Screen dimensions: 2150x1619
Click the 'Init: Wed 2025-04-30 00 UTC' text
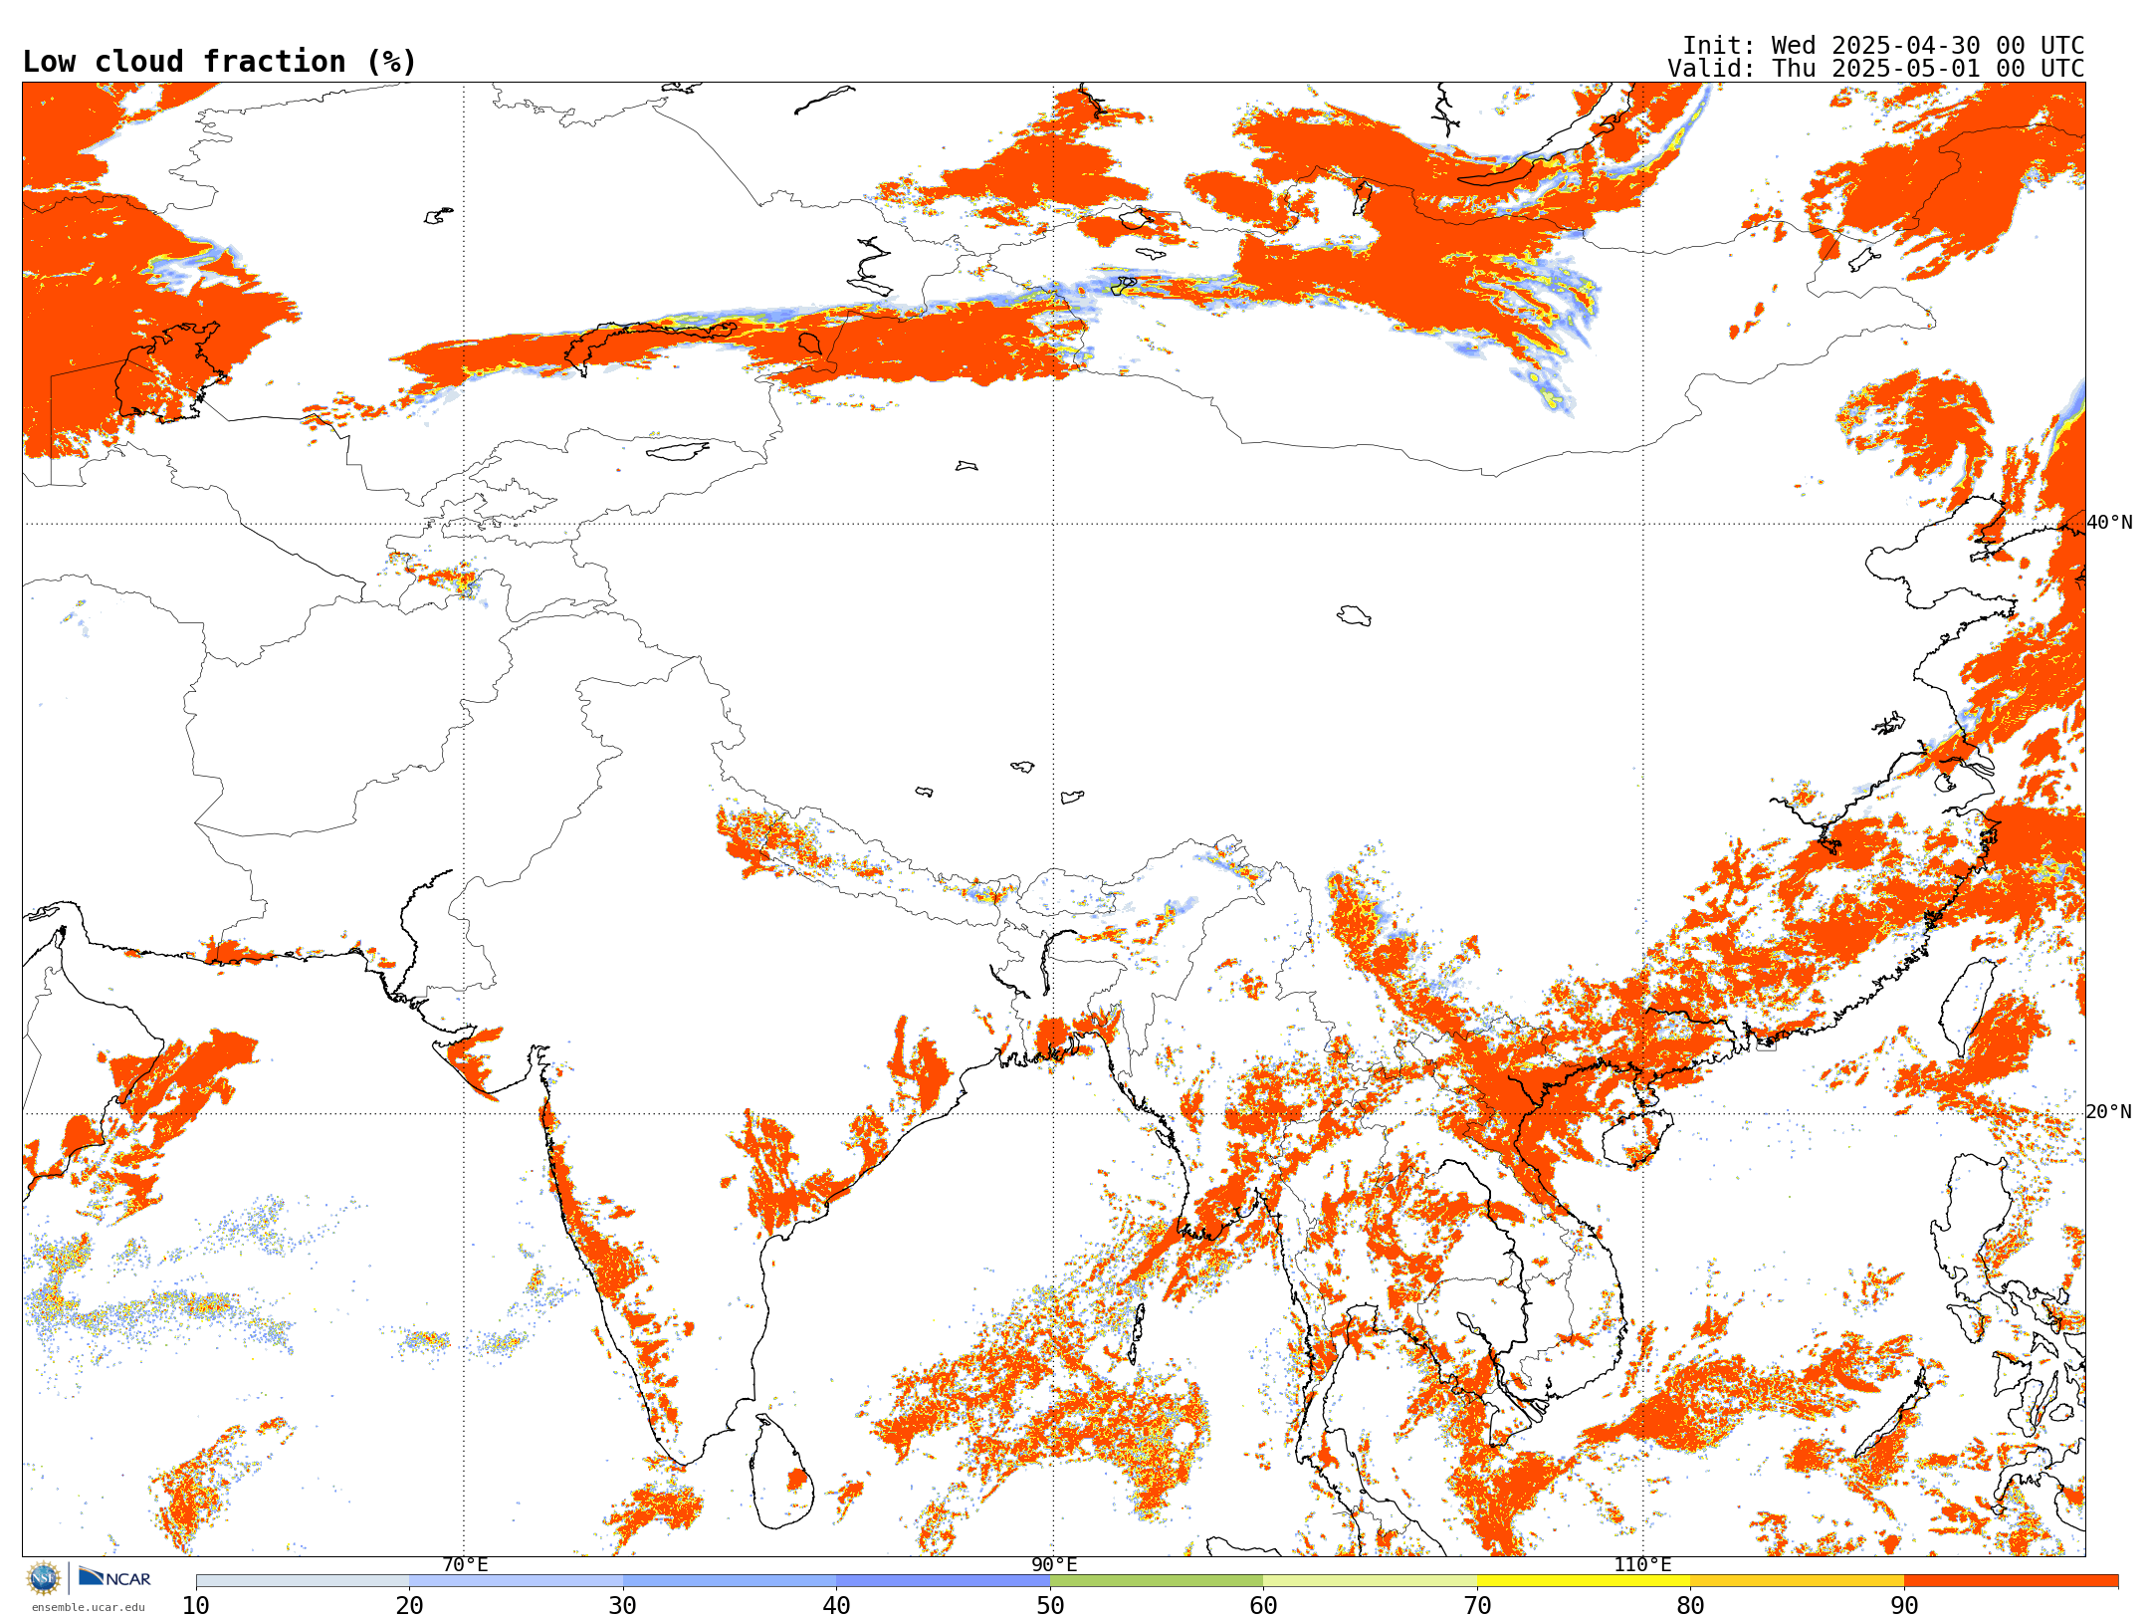point(1883,46)
